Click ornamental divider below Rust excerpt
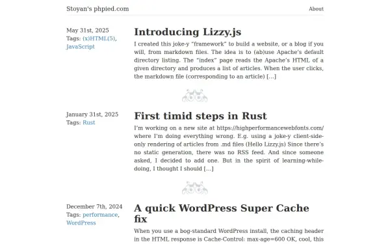The image size is (390, 244). coord(195,188)
